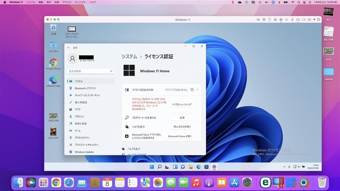Click the local account user avatar

pyautogui.click(x=72, y=58)
